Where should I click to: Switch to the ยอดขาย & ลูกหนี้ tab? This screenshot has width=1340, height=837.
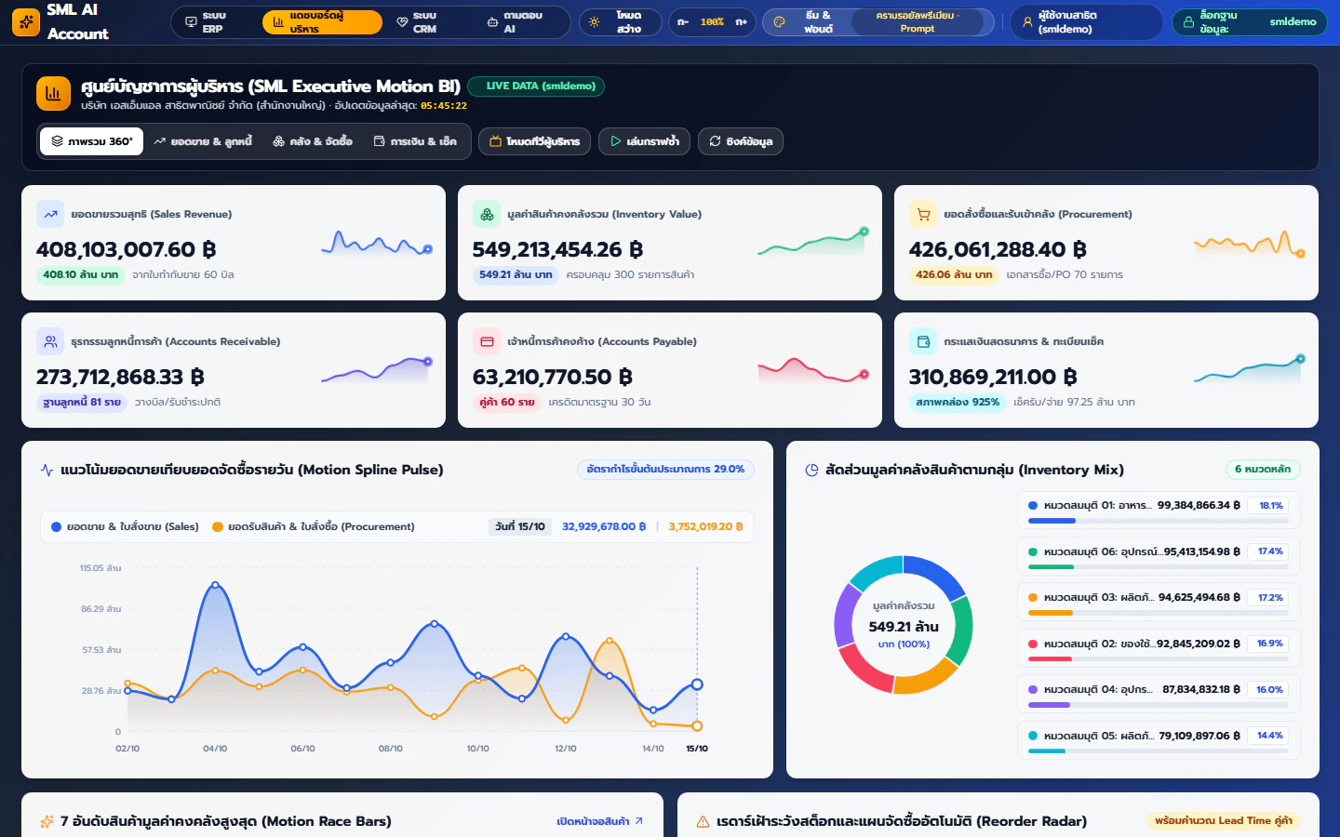(203, 141)
